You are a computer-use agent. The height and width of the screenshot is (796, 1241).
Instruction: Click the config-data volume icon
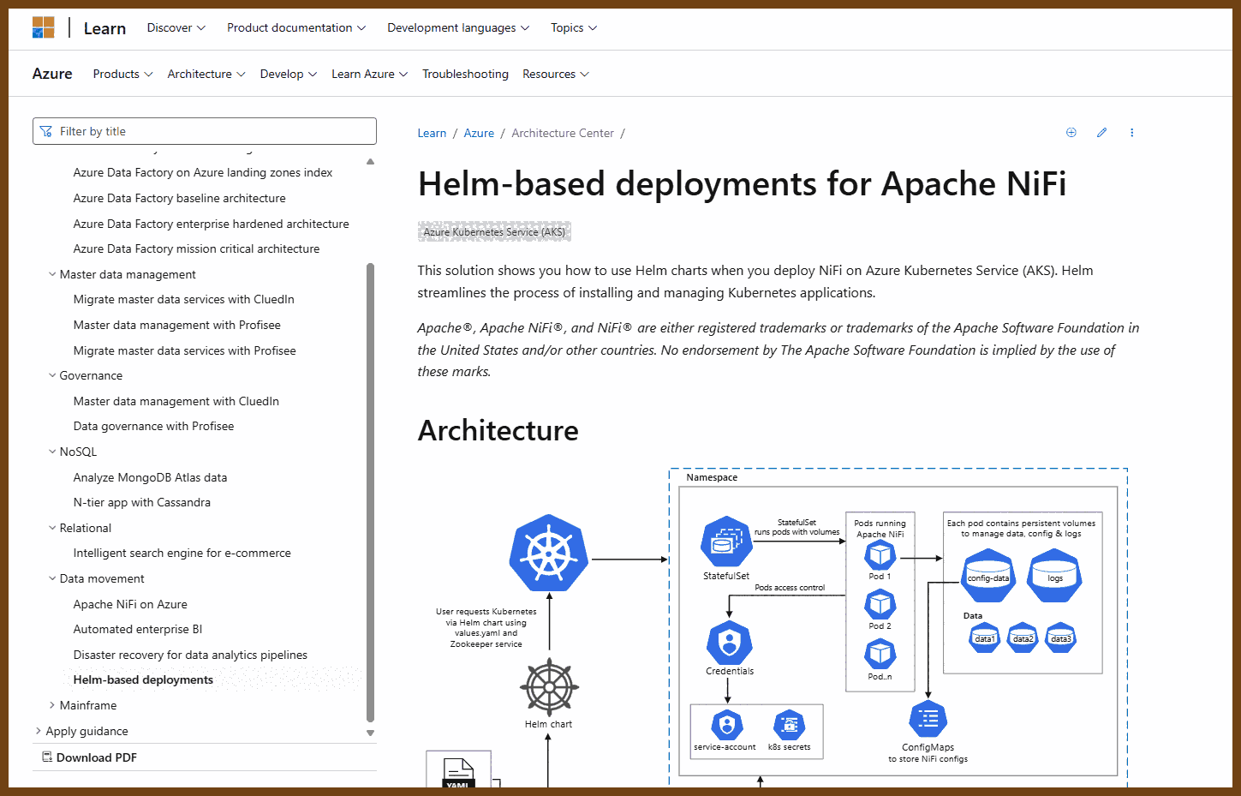pos(988,576)
